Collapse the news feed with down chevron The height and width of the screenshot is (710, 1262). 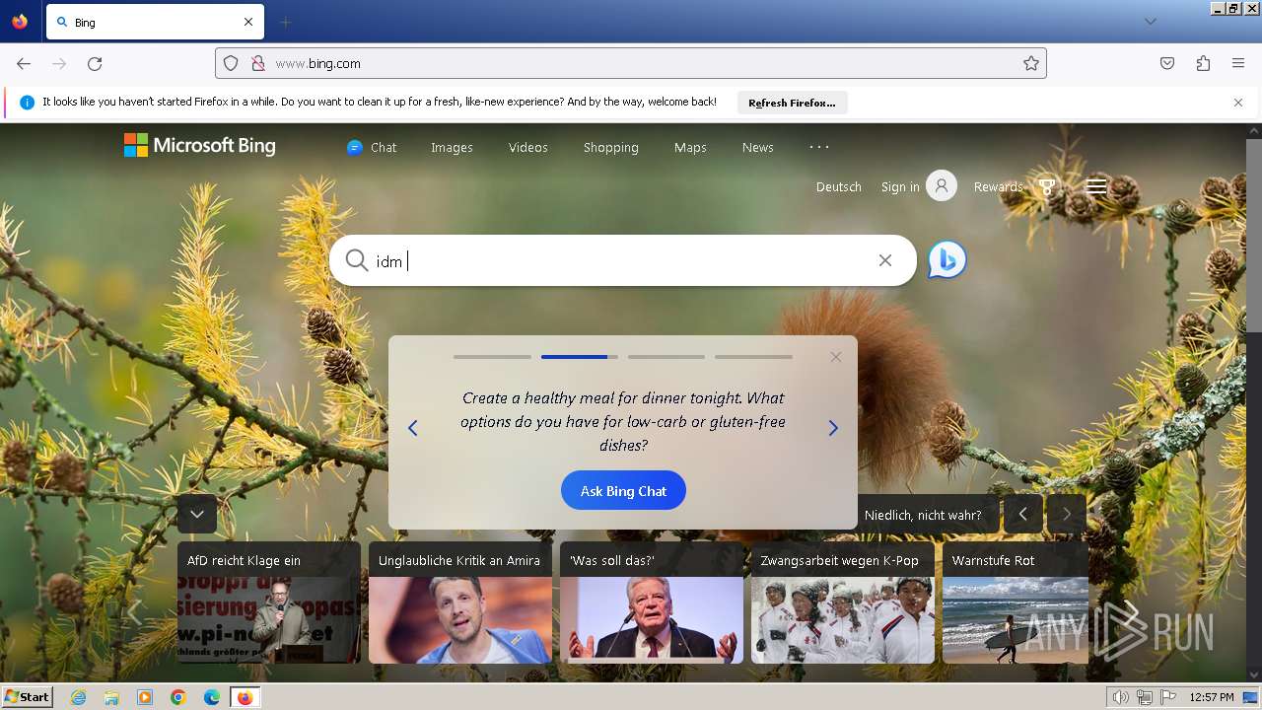pos(197,514)
